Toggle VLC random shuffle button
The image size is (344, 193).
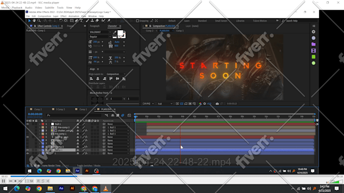click(x=48, y=181)
